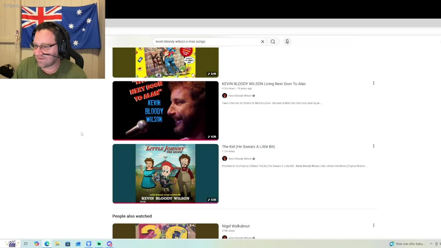The height and width of the screenshot is (248, 441).
Task: Visit Kevin Bloody Wilson channel under The Kid
Action: pos(240,159)
